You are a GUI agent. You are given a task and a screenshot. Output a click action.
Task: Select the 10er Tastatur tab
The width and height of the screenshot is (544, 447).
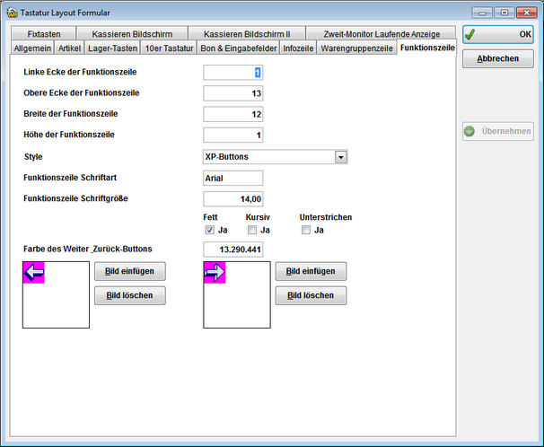169,48
